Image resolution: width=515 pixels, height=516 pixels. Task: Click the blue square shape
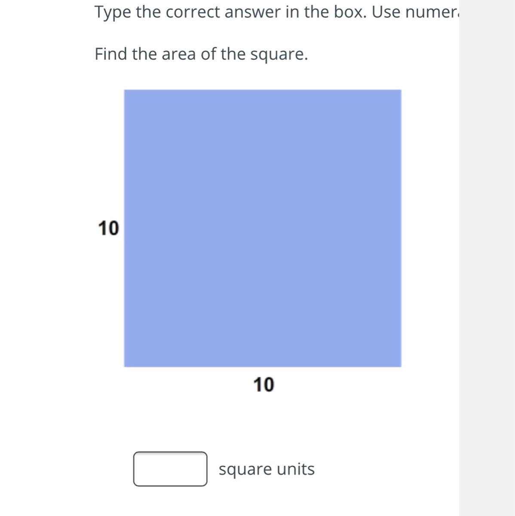tap(262, 228)
